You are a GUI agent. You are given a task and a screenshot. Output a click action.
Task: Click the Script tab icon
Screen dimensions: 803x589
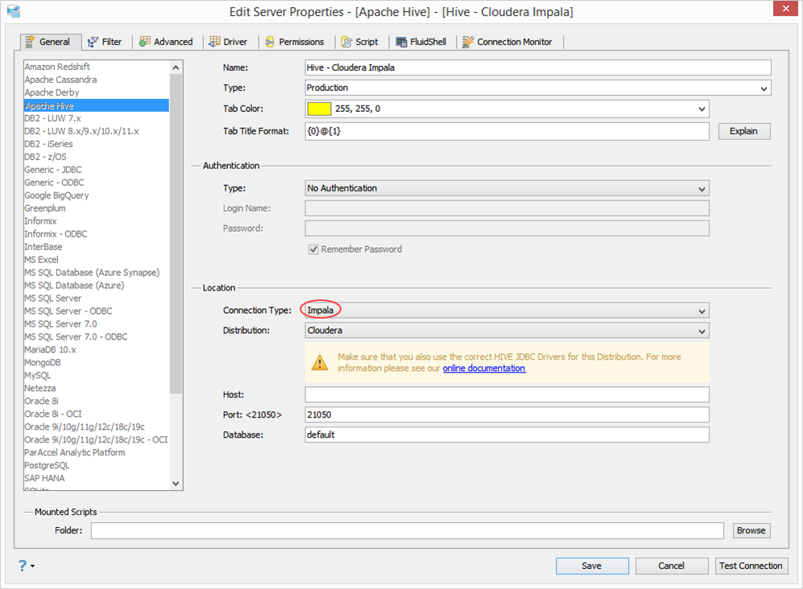[346, 42]
